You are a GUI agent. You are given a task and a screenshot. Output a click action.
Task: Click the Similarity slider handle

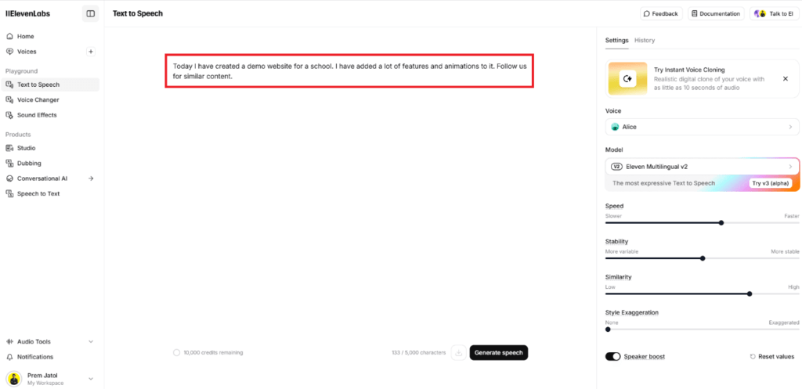(x=750, y=294)
